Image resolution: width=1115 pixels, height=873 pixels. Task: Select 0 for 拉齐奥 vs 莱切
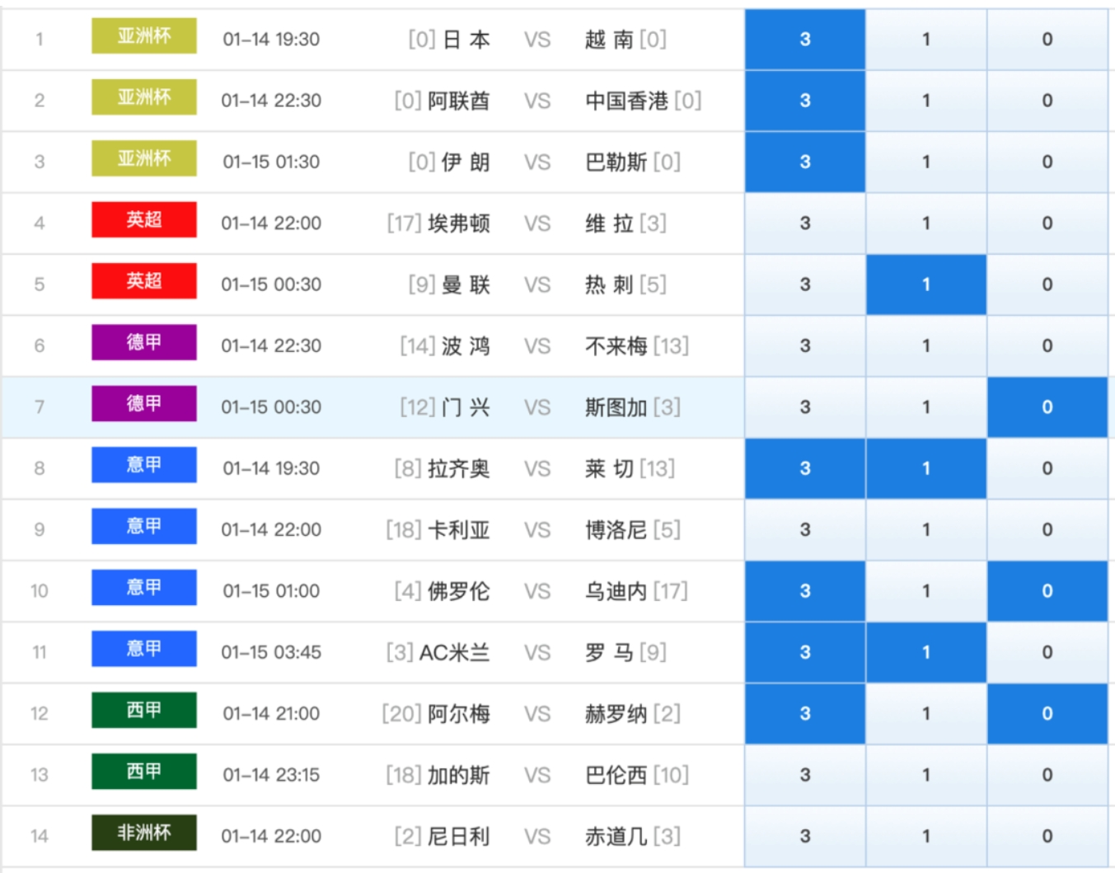(1047, 468)
